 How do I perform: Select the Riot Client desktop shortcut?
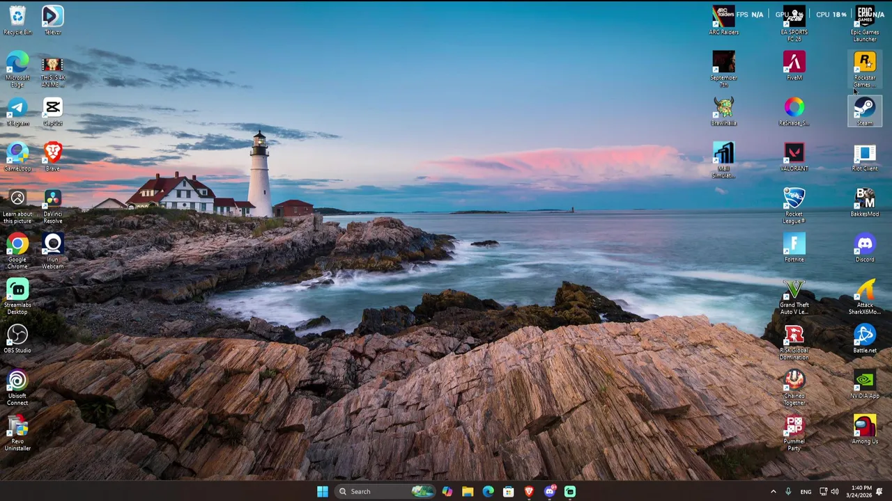[865, 157]
